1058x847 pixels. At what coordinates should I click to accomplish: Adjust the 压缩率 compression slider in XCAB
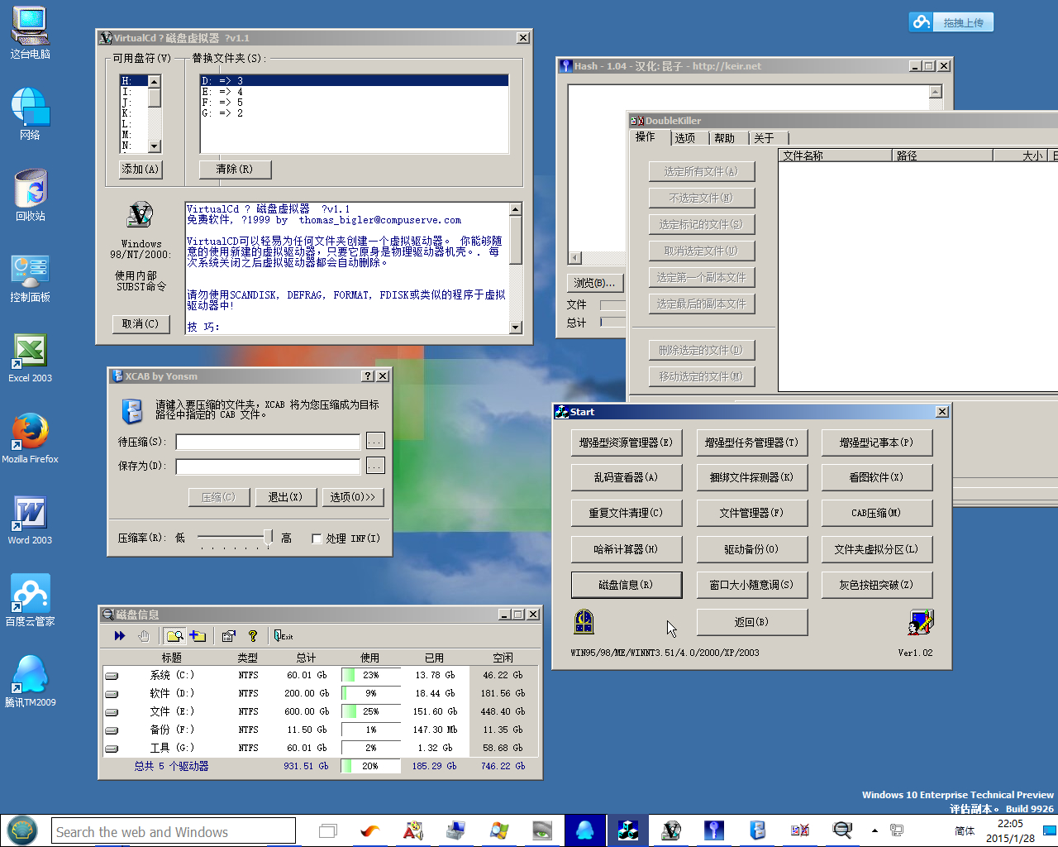coord(268,538)
